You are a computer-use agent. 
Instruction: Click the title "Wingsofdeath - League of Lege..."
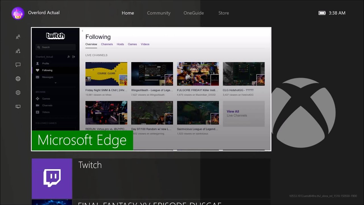[x=152, y=90]
